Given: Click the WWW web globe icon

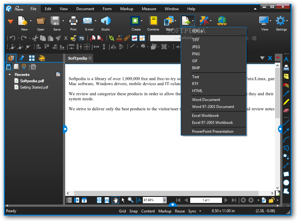Looking at the screenshot, I should (x=222, y=21).
